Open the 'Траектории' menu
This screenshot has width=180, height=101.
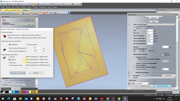coord(43,7)
